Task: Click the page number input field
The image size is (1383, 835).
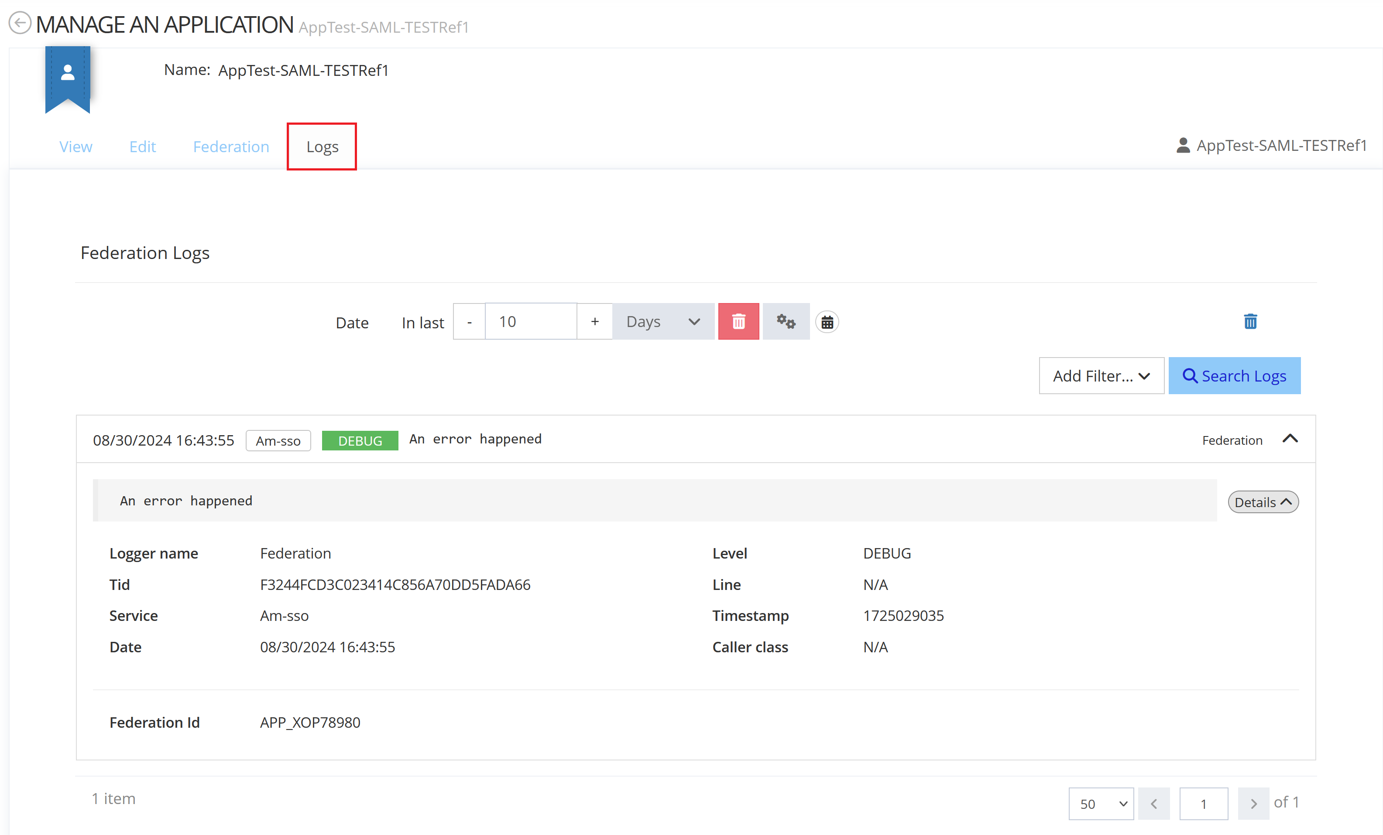Action: pyautogui.click(x=1203, y=804)
